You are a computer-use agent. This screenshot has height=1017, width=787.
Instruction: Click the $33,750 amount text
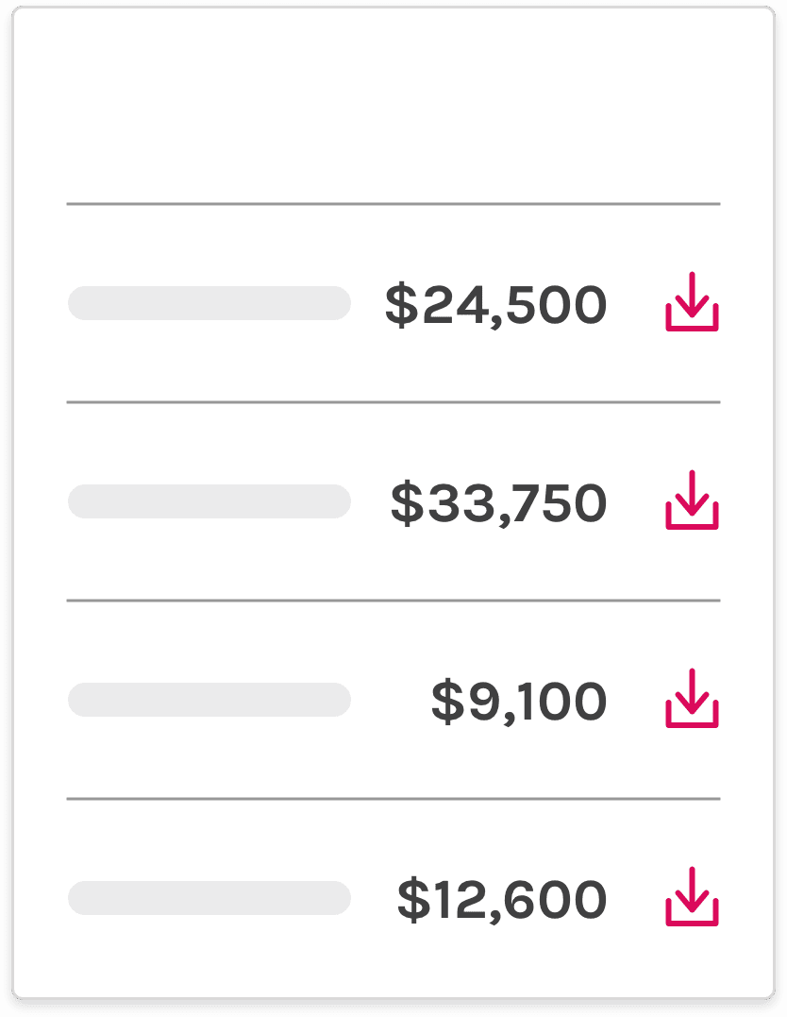point(498,502)
